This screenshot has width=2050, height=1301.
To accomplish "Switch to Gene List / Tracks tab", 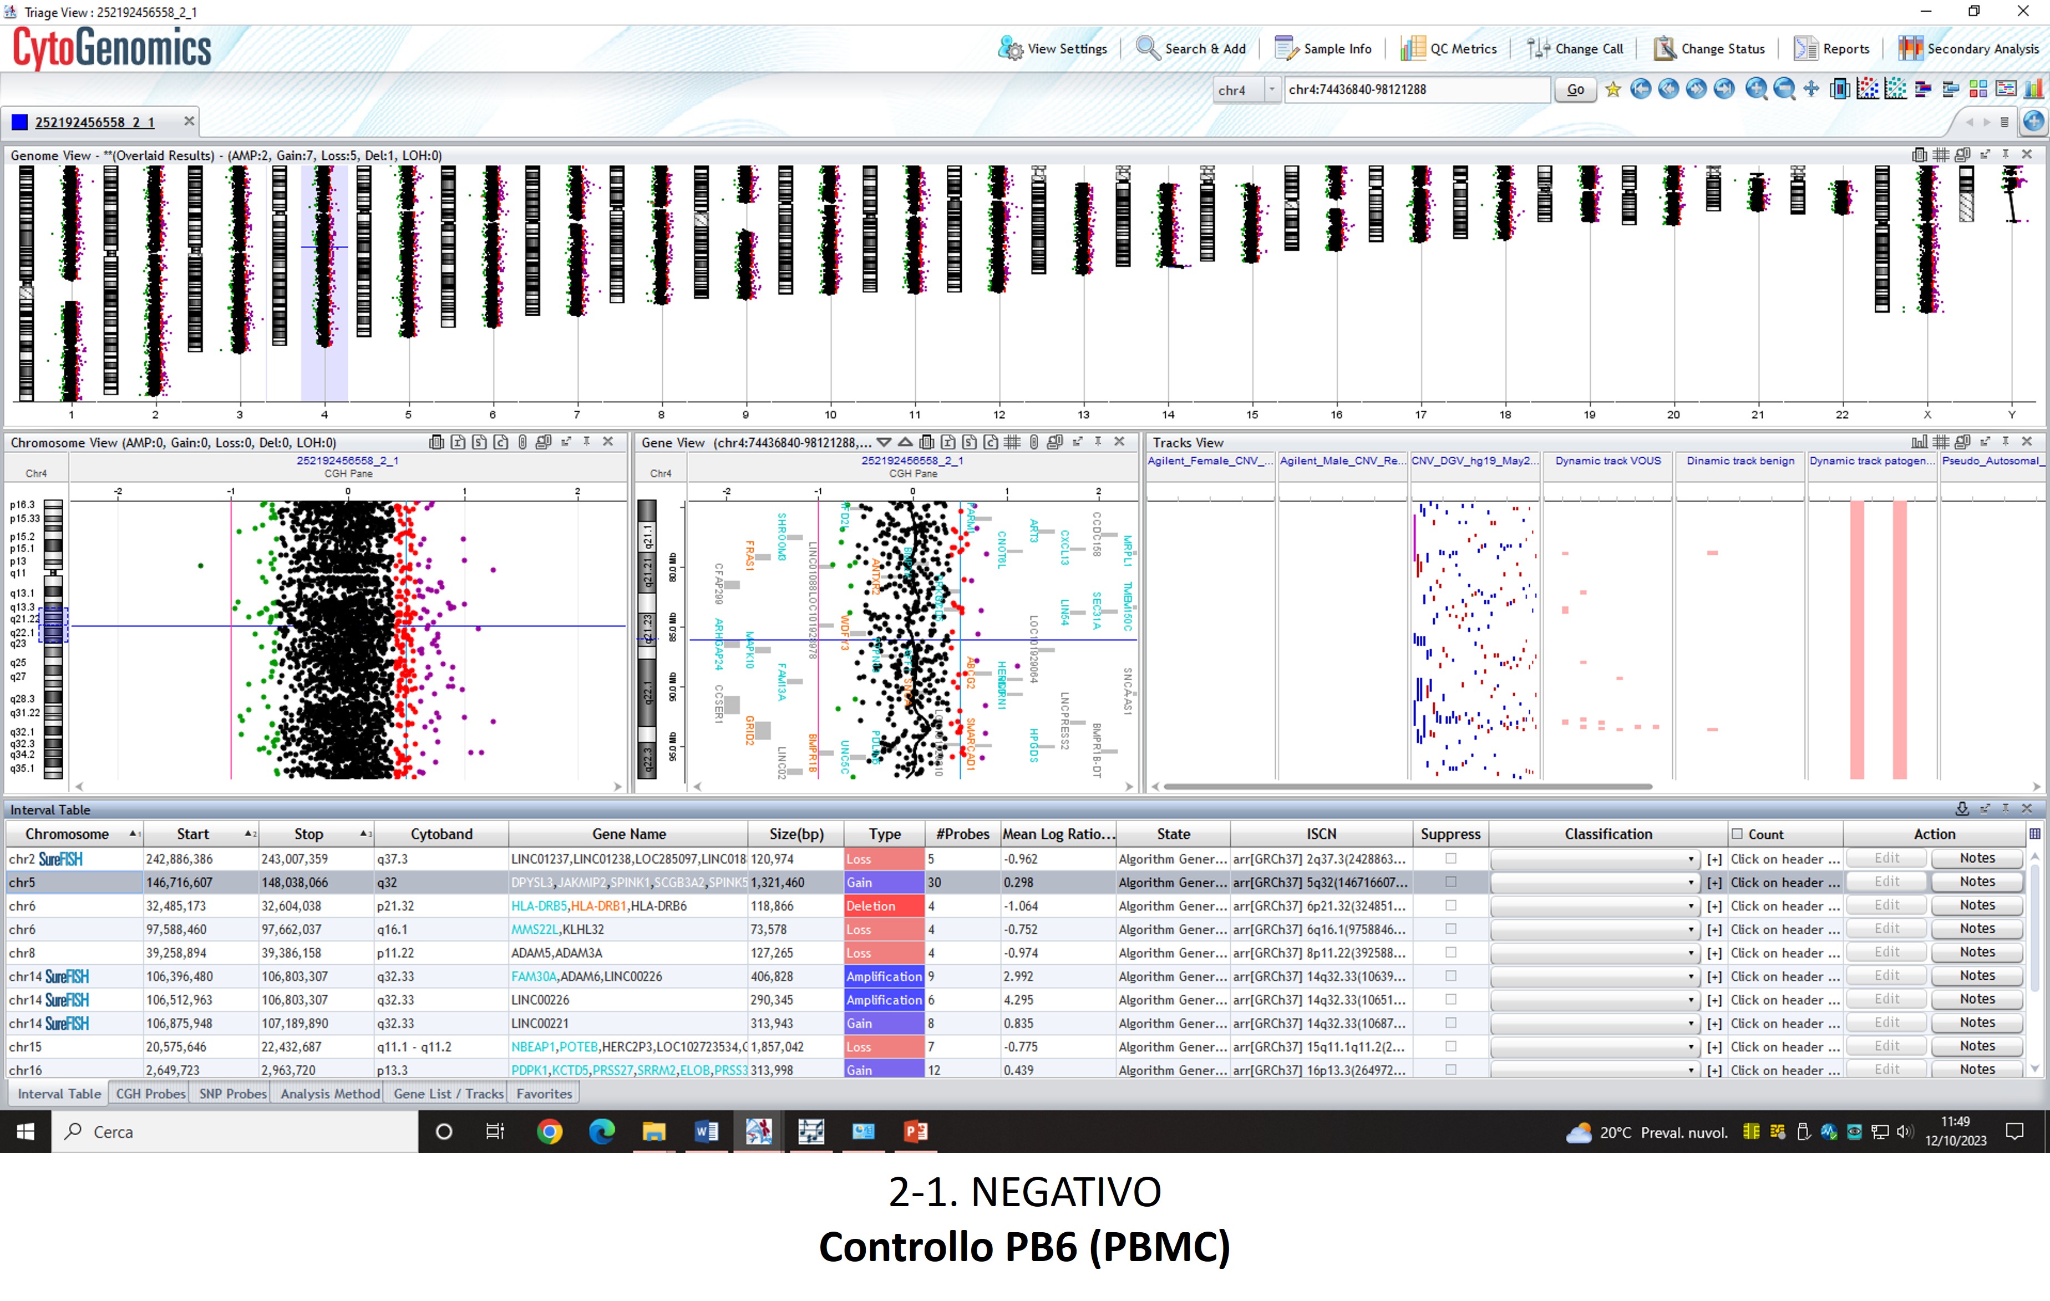I will [x=448, y=1094].
